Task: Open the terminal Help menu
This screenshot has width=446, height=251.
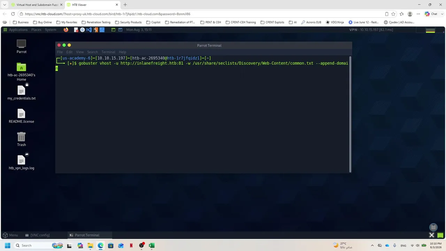Action: click(x=122, y=52)
